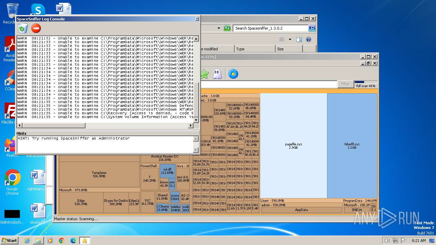
Task: Select the xul.dll 111.6MB block
Action: pyautogui.click(x=167, y=171)
